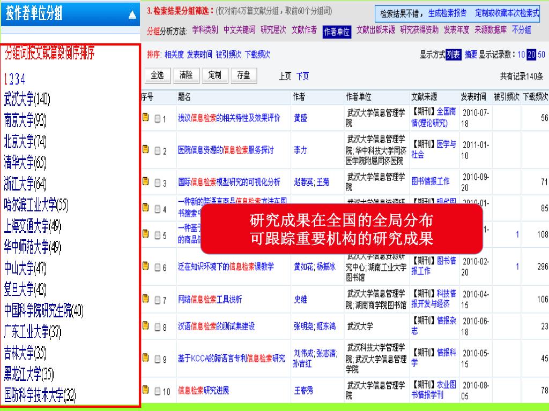Check the checkbox for record 7
This screenshot has width=549, height=411.
point(158,300)
